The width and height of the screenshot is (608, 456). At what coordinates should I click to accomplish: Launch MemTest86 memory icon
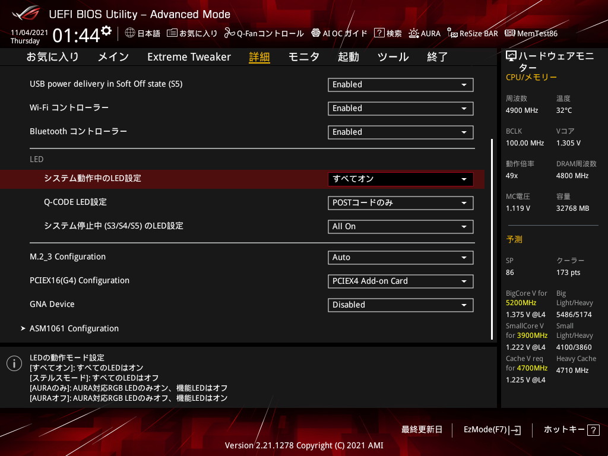pos(510,33)
